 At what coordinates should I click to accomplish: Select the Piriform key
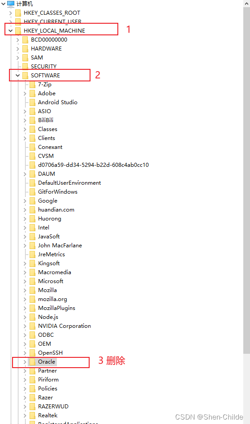point(48,380)
